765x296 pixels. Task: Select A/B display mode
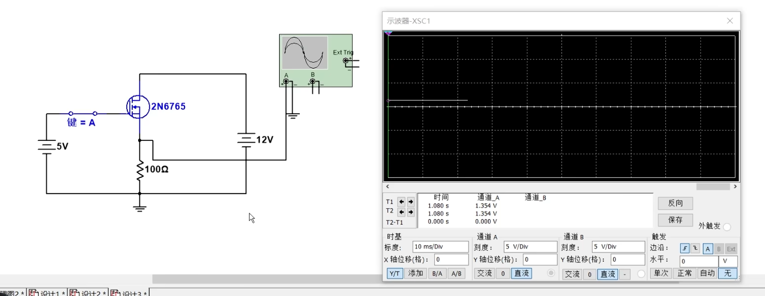coord(456,274)
